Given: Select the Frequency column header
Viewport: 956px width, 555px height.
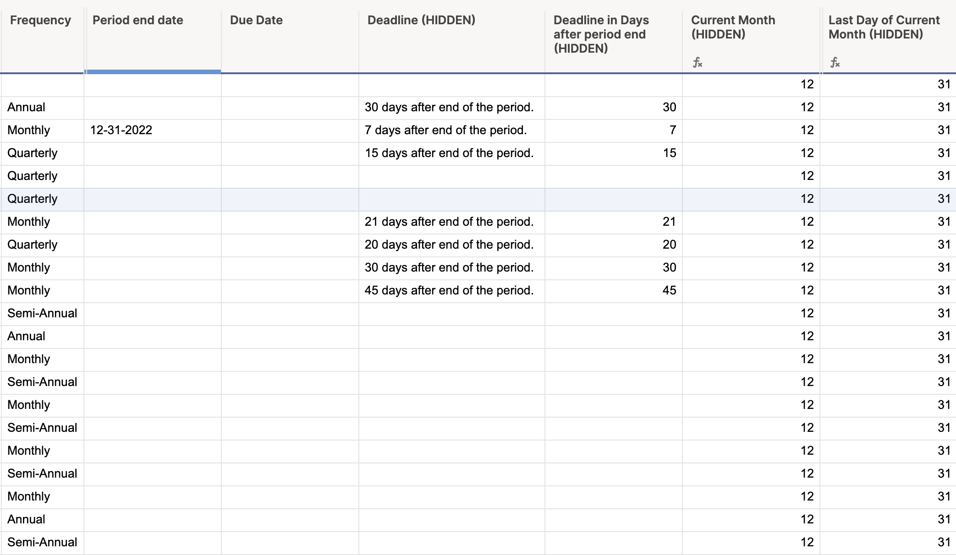Looking at the screenshot, I should click(x=40, y=20).
